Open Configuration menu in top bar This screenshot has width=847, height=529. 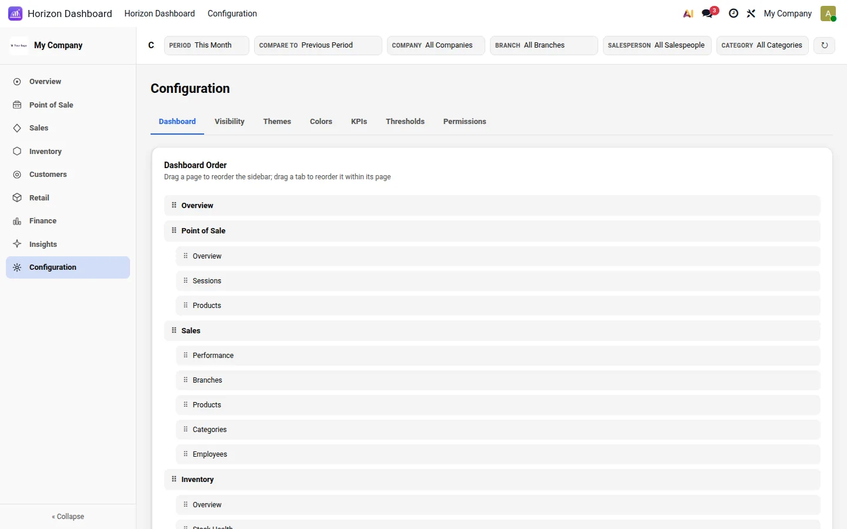pyautogui.click(x=232, y=14)
